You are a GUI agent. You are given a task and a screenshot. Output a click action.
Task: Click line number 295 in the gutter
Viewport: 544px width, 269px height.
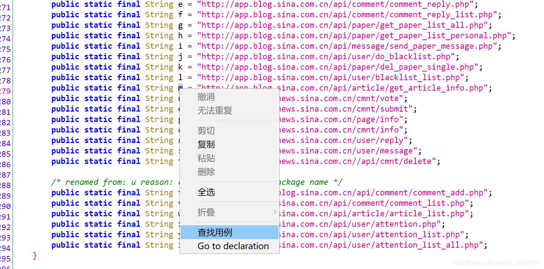point(5,259)
